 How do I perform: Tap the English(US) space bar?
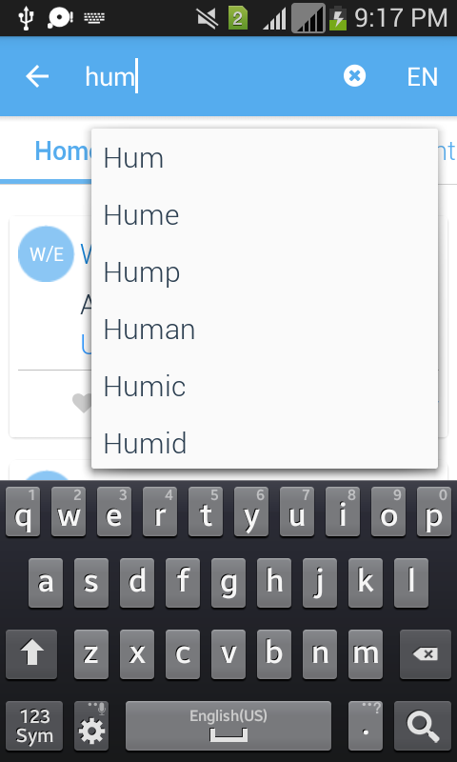pyautogui.click(x=228, y=725)
